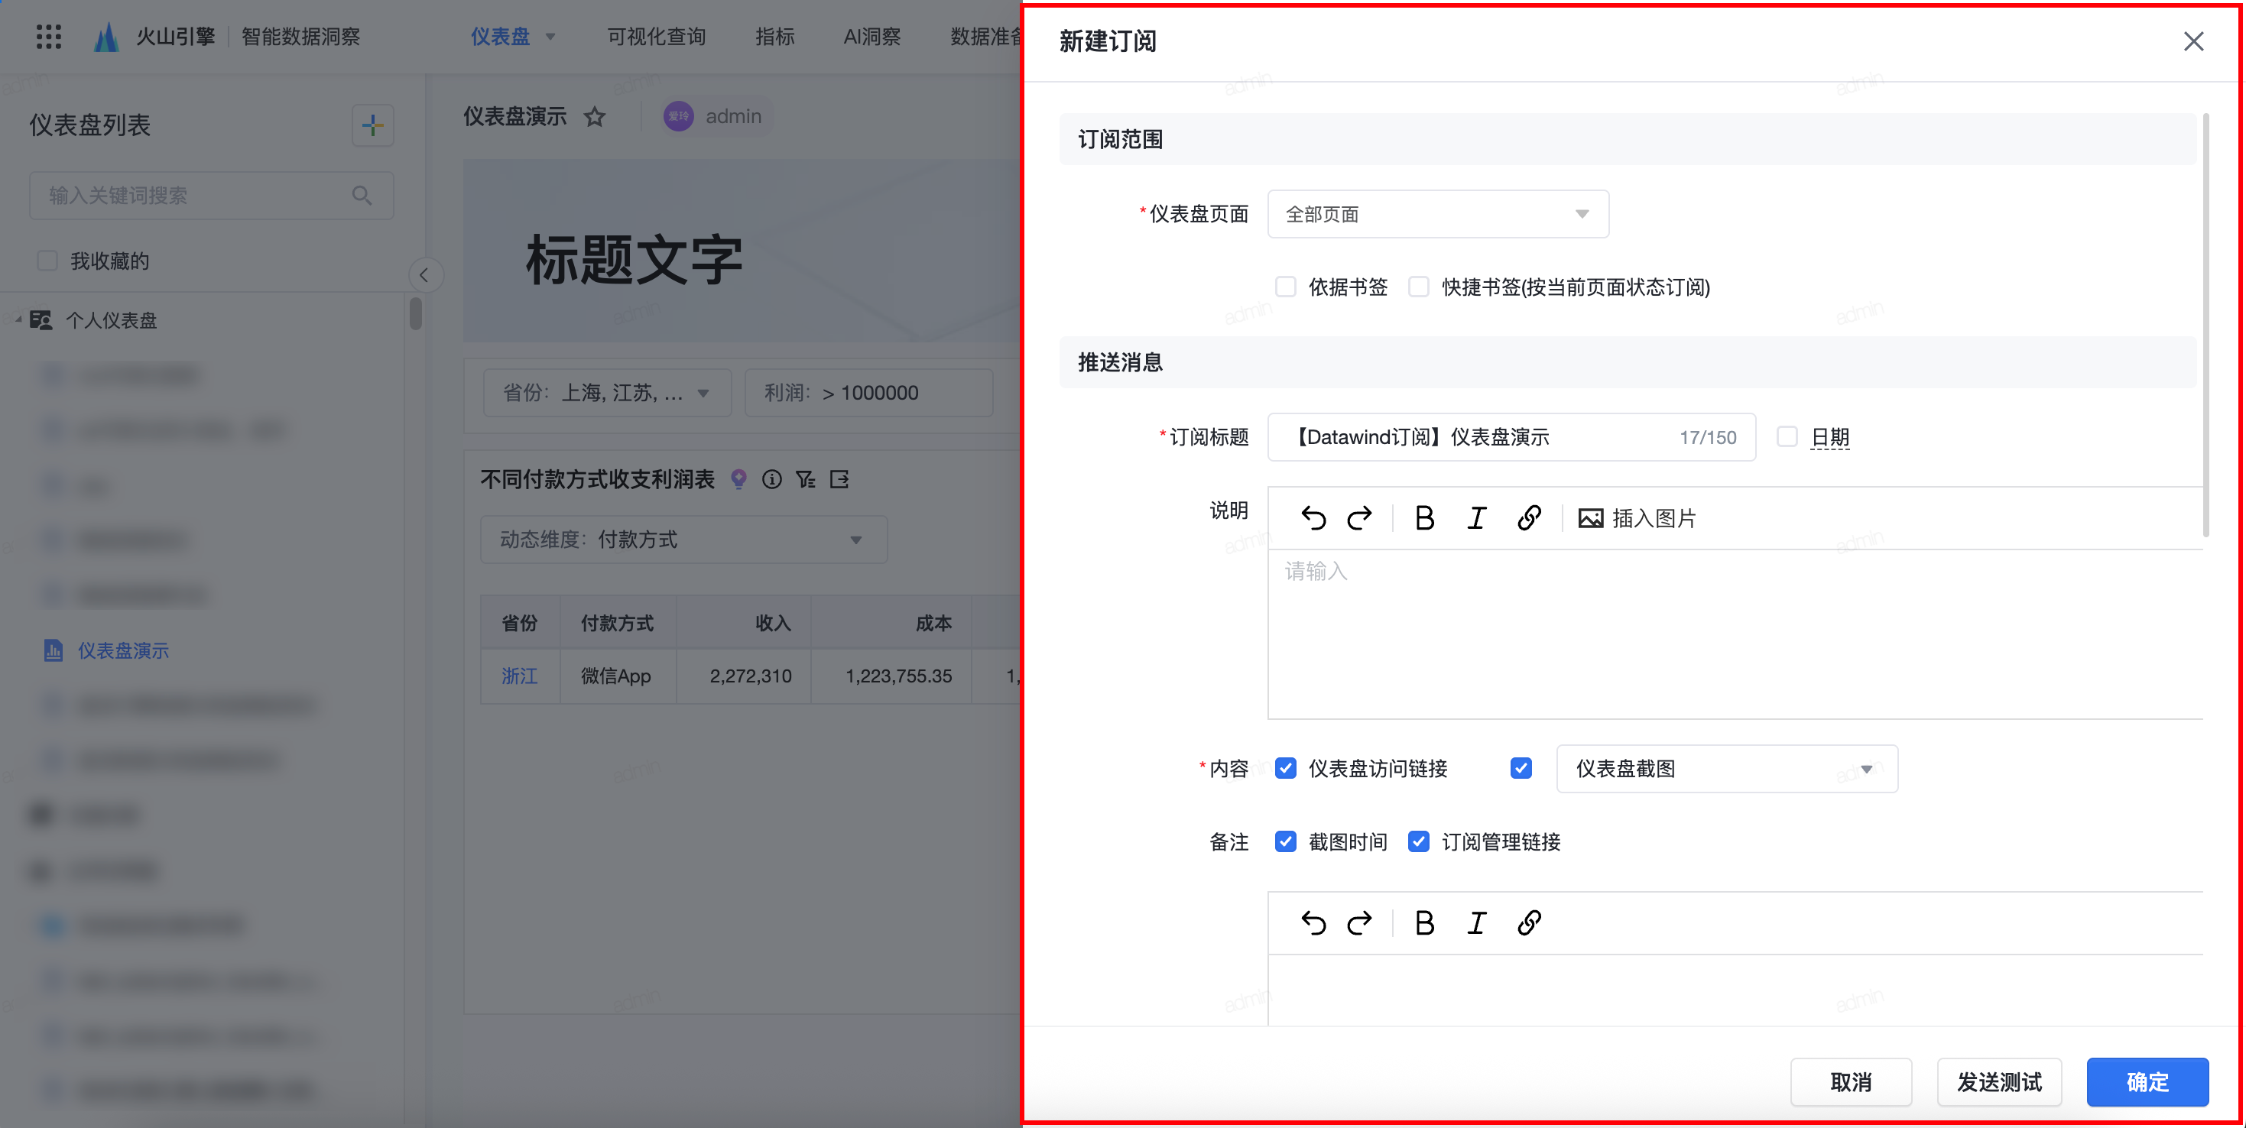
Task: Click undo in the 说明 editor toolbar
Action: (1313, 518)
